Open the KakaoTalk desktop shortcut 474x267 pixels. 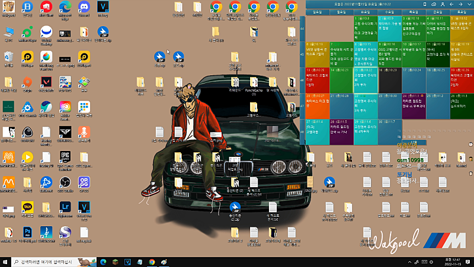click(27, 207)
